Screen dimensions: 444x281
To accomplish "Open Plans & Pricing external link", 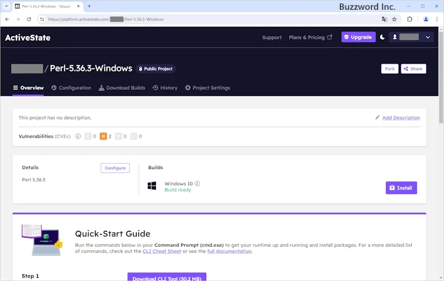I will click(310, 37).
